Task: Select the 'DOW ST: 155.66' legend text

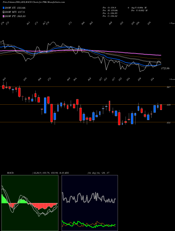Action: pos(15,8)
